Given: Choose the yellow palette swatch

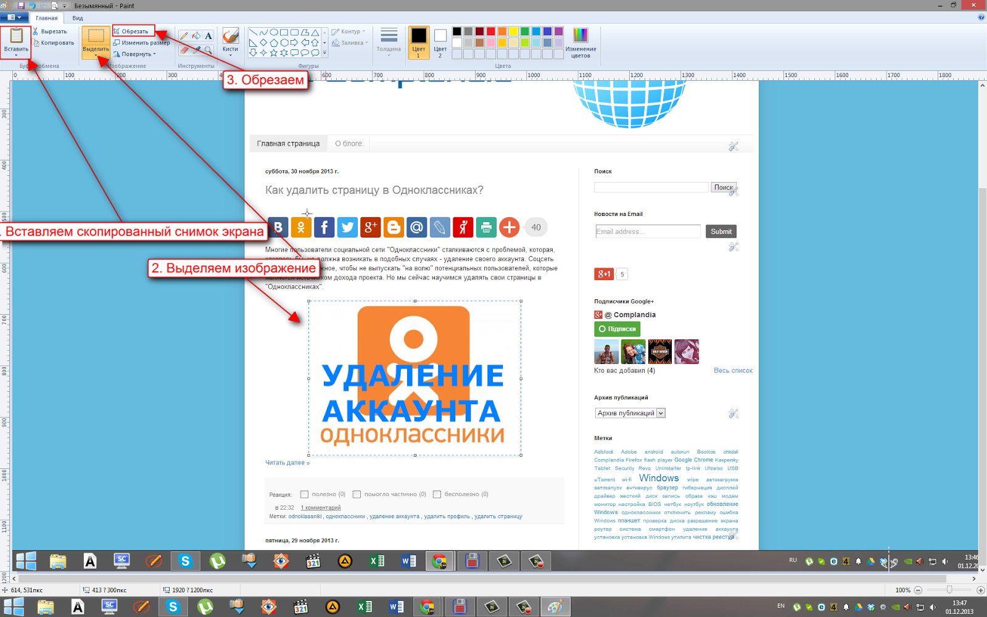Looking at the screenshot, I should (513, 31).
